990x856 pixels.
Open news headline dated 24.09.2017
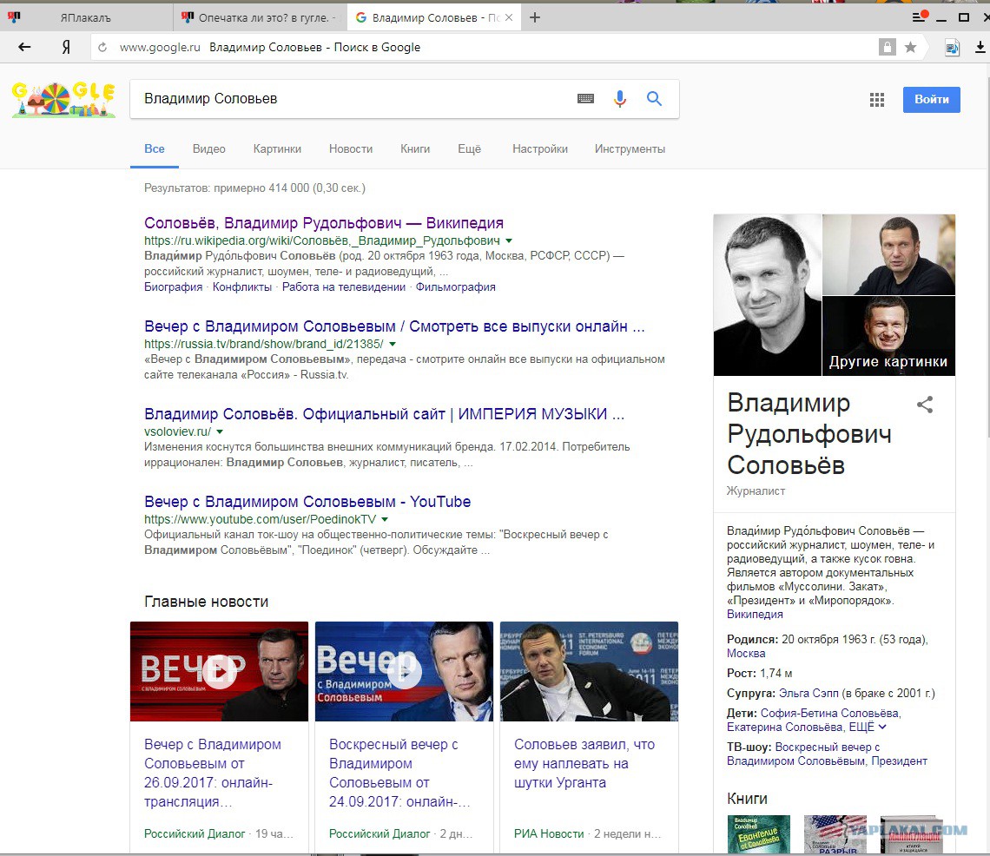(399, 774)
